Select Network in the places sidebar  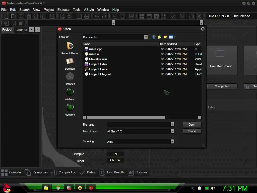tap(70, 110)
